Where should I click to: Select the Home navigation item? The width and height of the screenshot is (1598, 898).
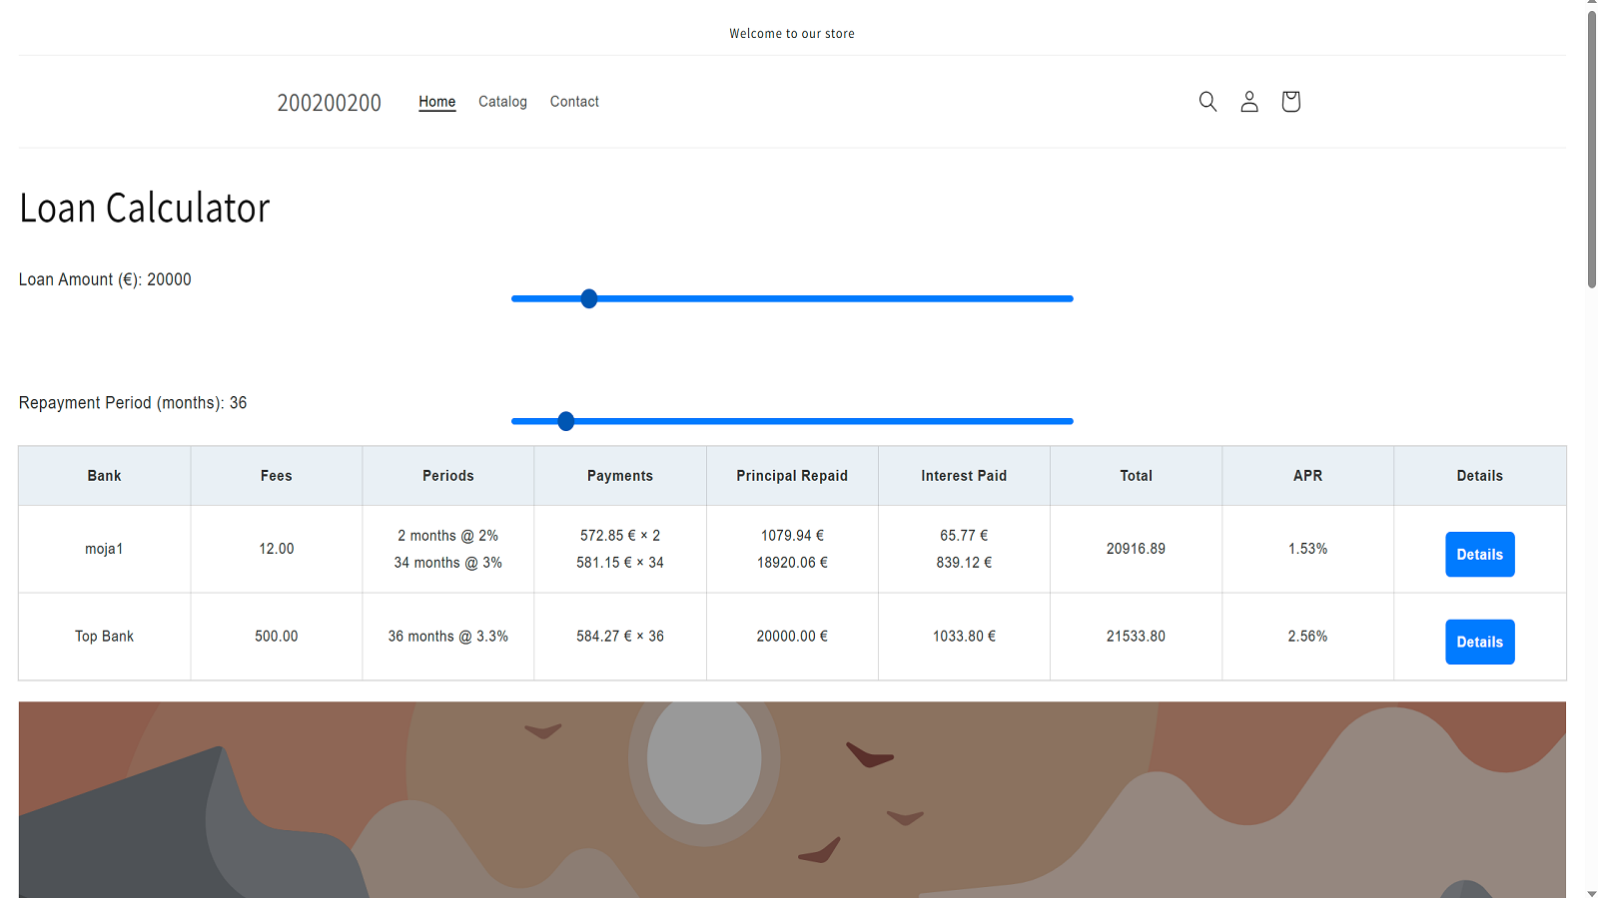point(436,101)
